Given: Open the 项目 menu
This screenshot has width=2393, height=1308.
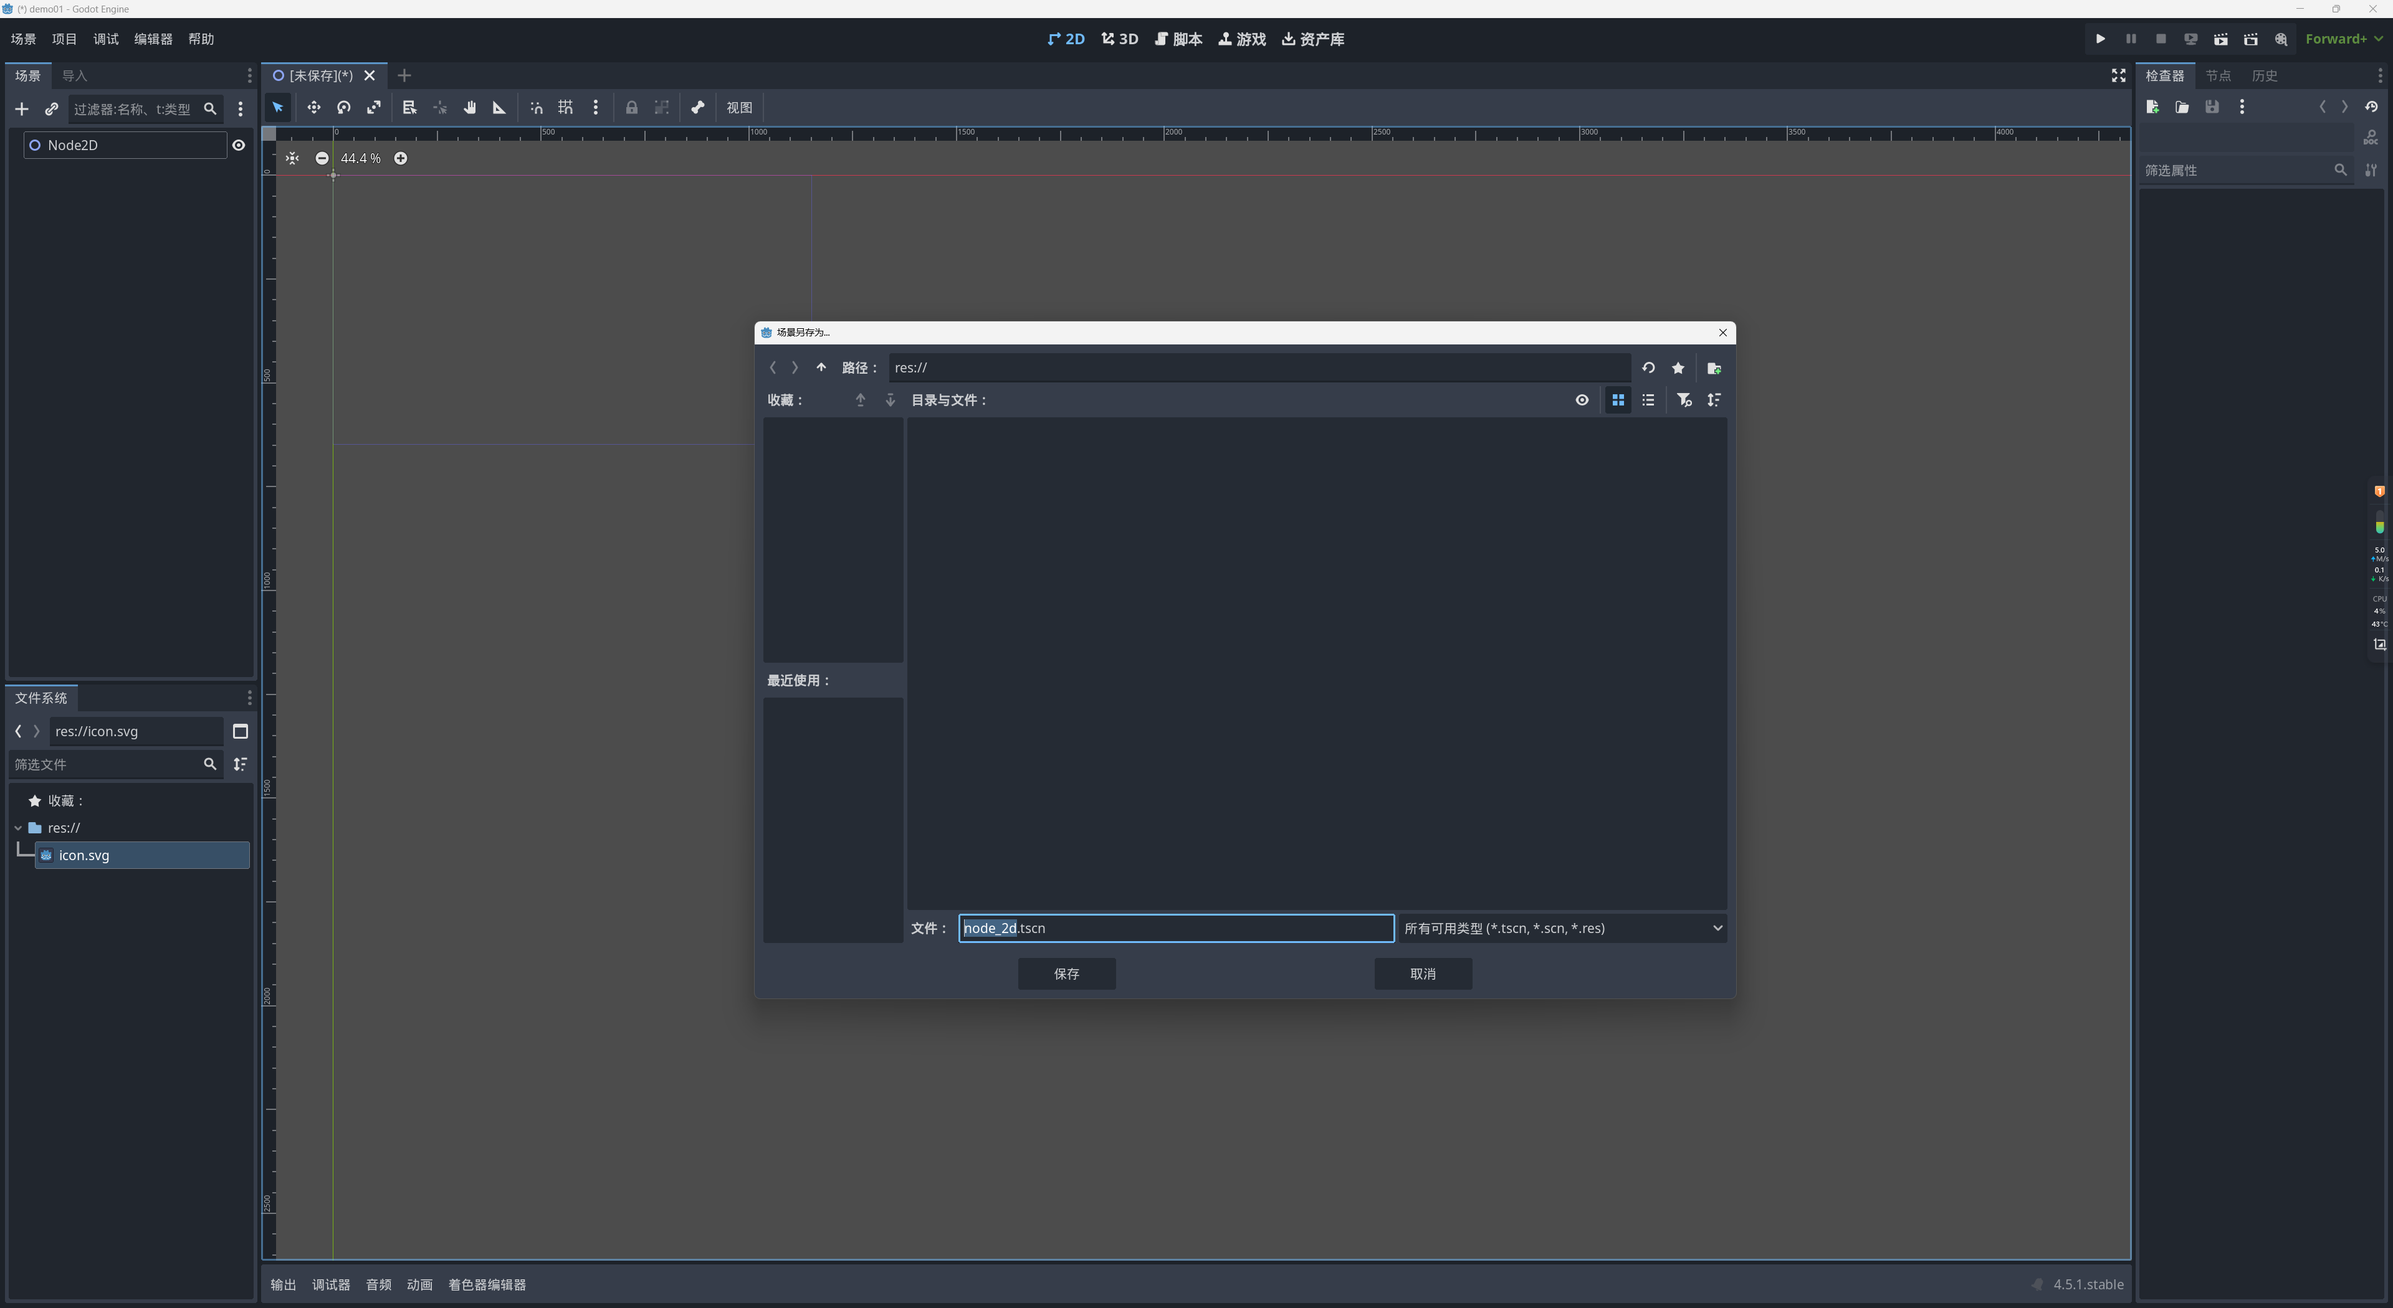Looking at the screenshot, I should 64,39.
